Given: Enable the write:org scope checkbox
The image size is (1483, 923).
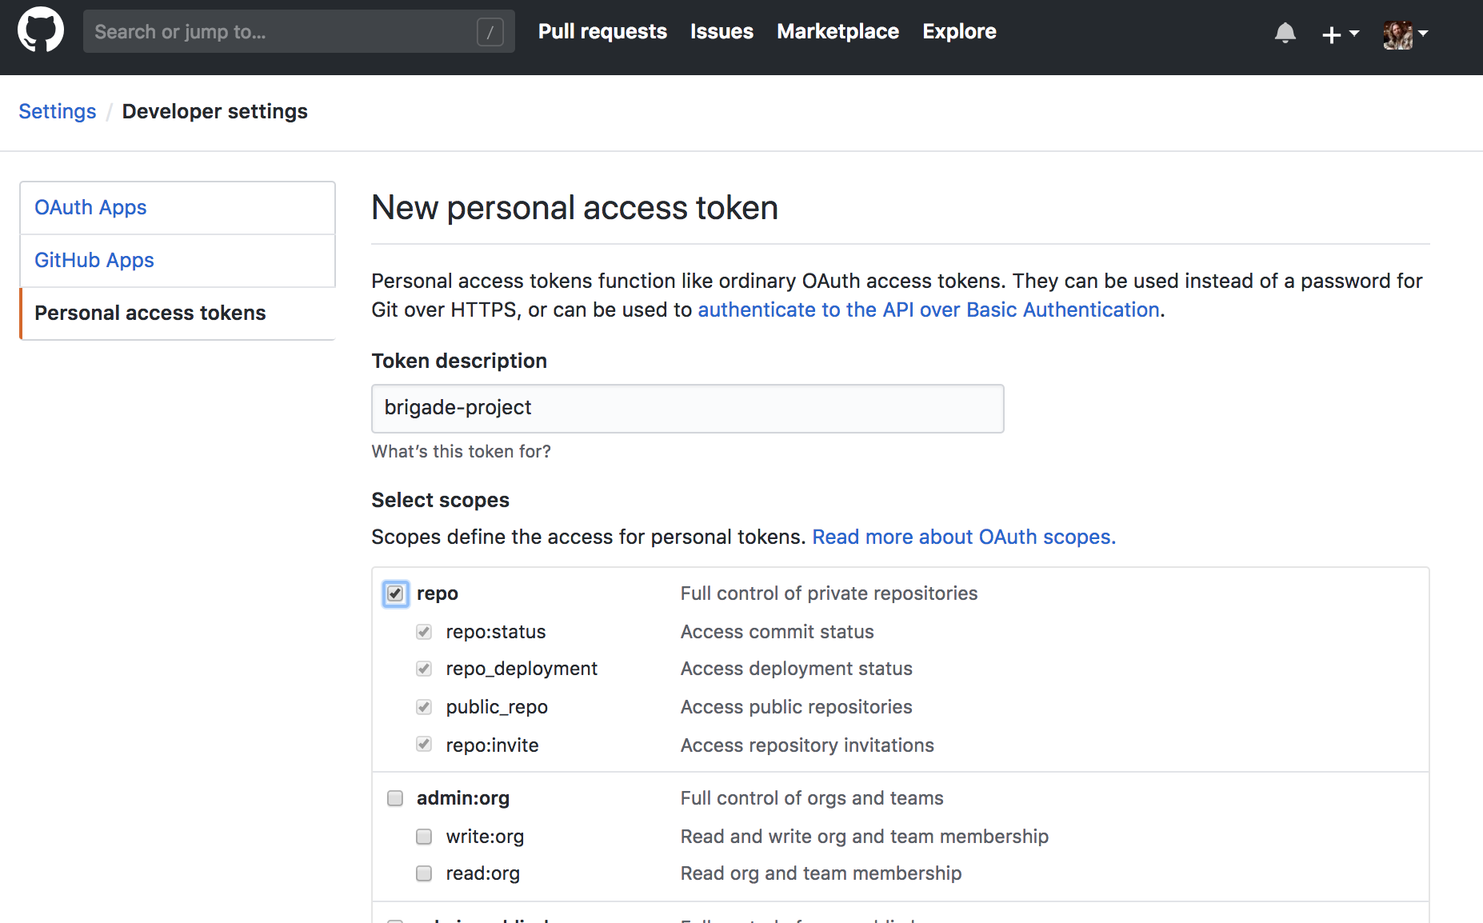Looking at the screenshot, I should (424, 837).
